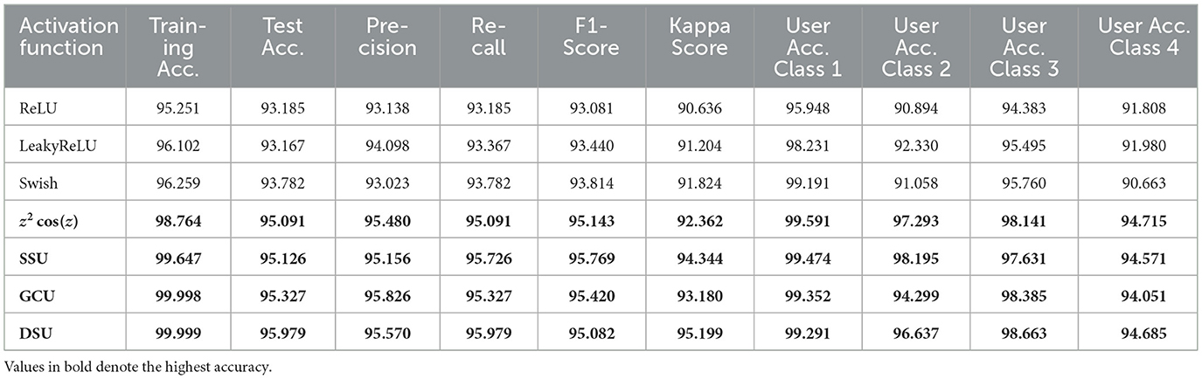Click the GCU row label
1202x379 pixels.
pyautogui.click(x=32, y=296)
